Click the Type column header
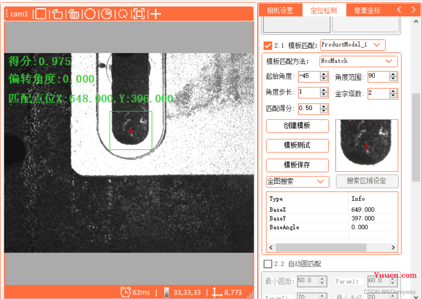The height and width of the screenshot is (299, 422). (307, 199)
